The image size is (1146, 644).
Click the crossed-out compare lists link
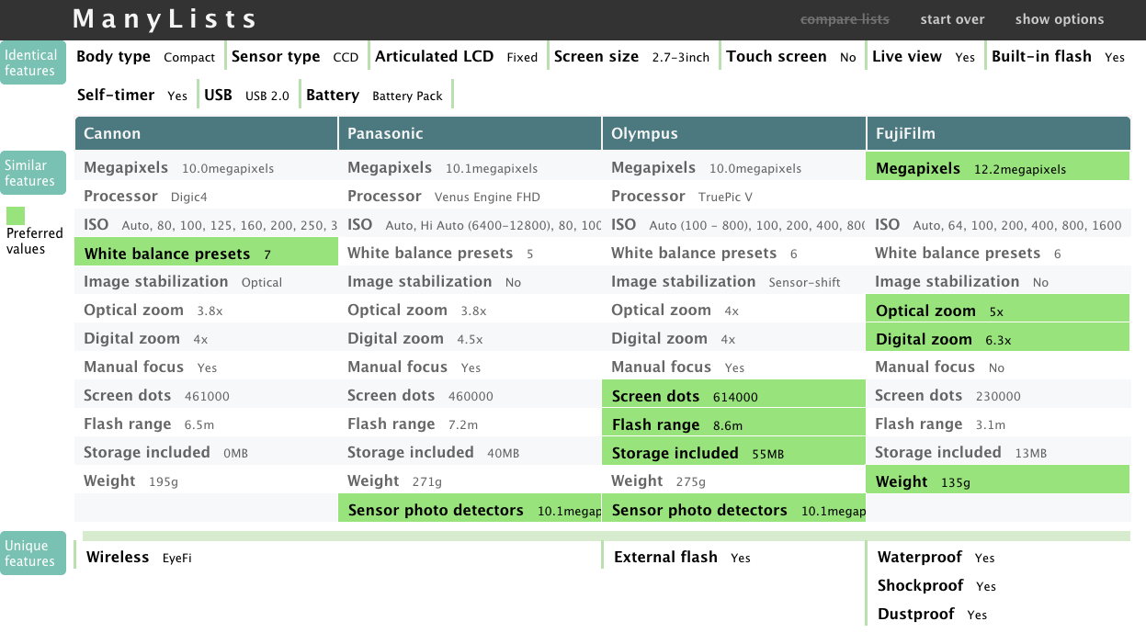[x=845, y=19]
